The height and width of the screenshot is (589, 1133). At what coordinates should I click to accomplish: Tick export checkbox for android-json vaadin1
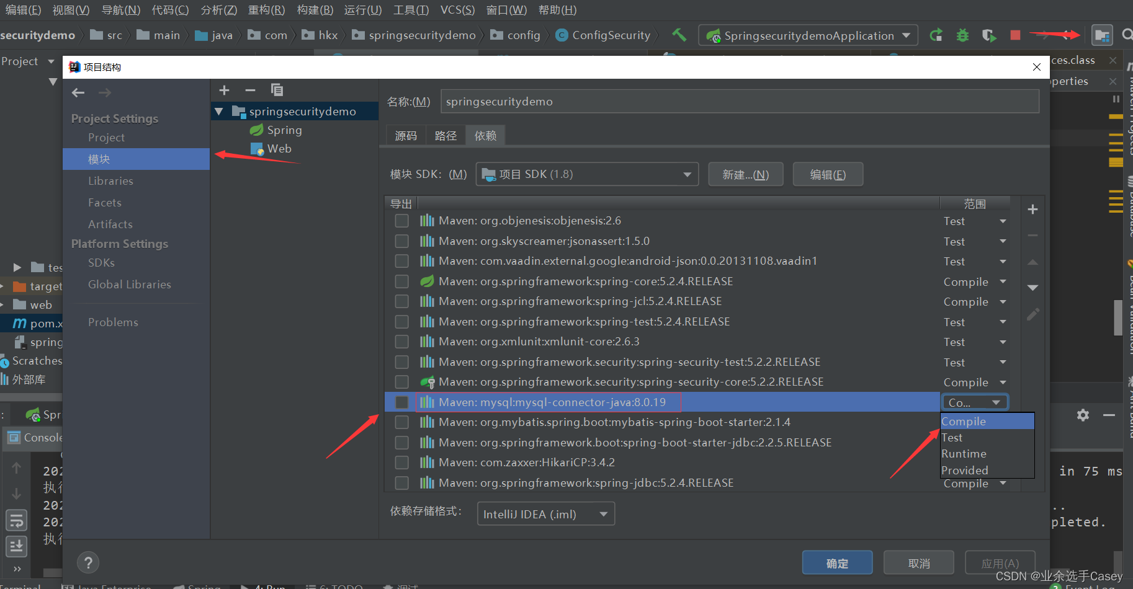tap(402, 261)
